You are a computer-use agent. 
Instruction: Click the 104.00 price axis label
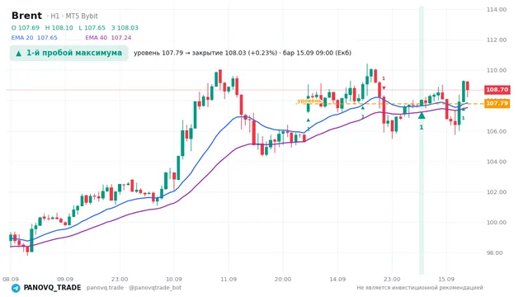(x=497, y=162)
